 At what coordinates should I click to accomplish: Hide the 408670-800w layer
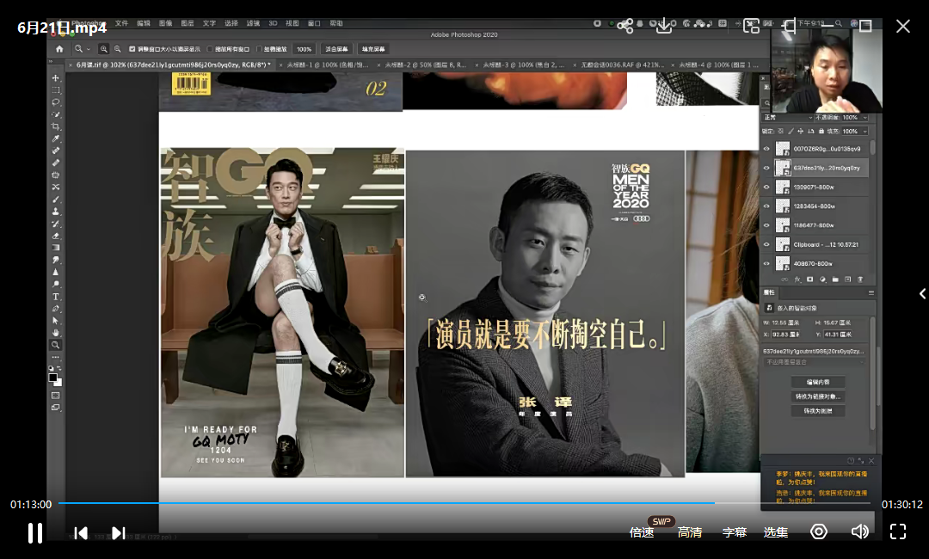766,263
